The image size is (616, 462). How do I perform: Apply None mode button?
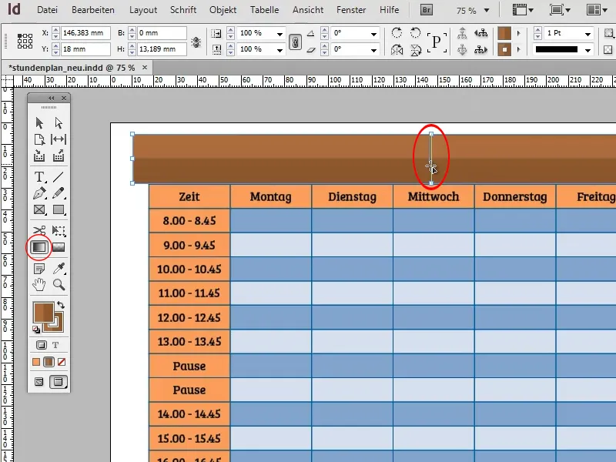[62, 362]
